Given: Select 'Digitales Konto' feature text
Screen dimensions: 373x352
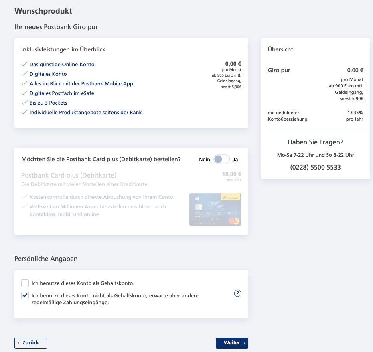Looking at the screenshot, I should tap(48, 74).
